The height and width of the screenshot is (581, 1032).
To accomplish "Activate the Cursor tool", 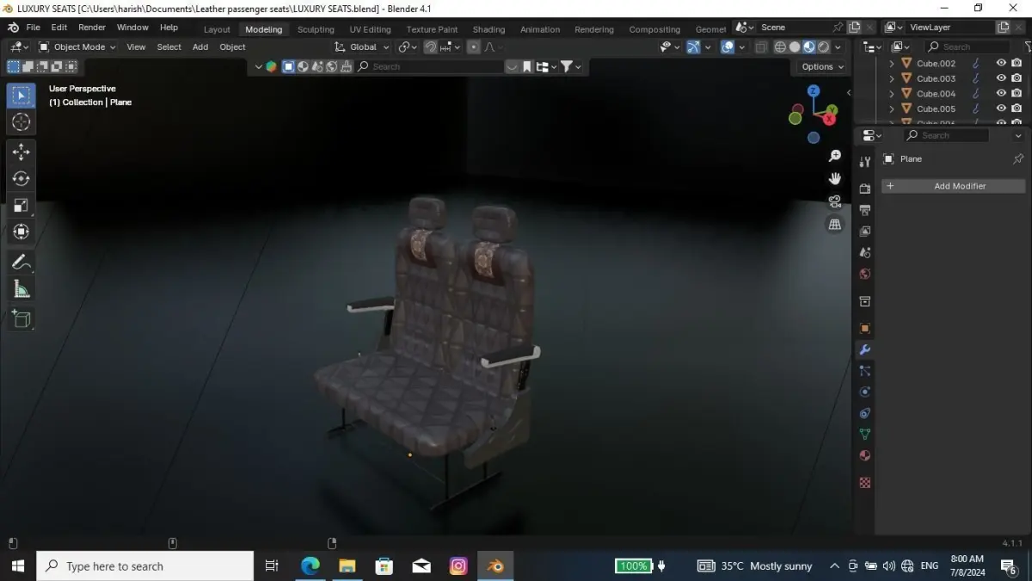I will click(x=21, y=122).
